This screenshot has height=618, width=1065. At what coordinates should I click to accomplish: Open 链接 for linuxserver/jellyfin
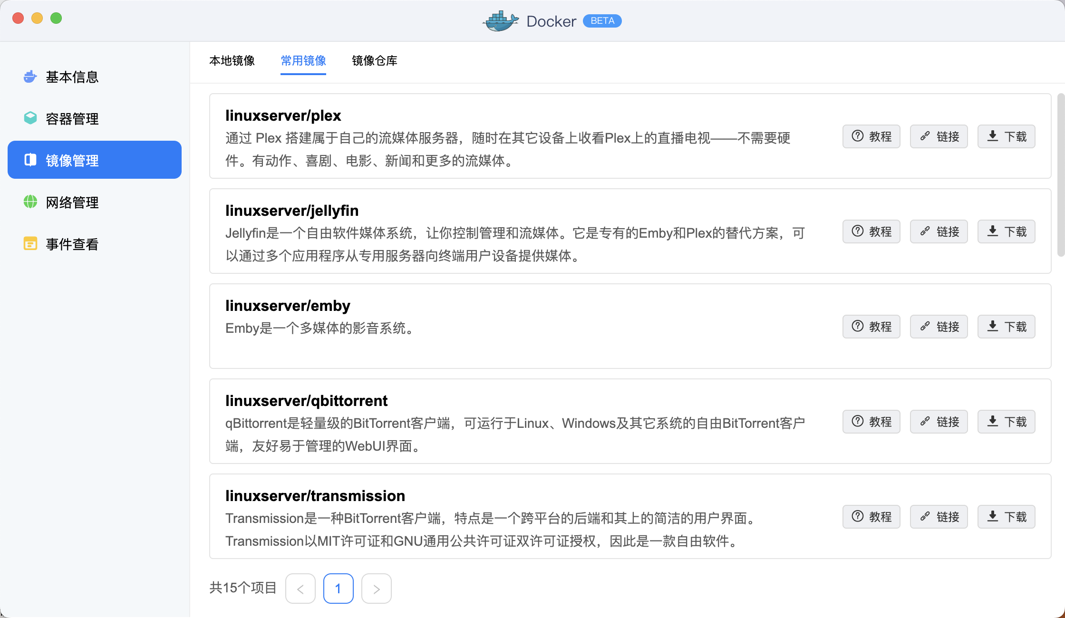coord(939,232)
